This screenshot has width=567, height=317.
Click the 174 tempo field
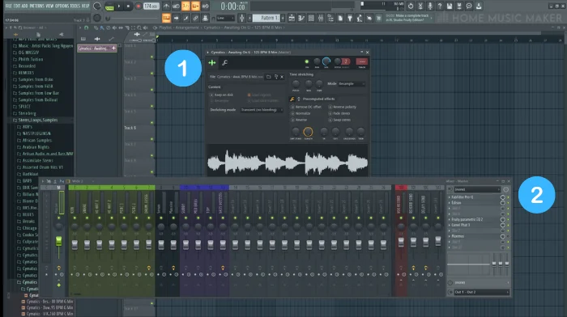pos(151,6)
